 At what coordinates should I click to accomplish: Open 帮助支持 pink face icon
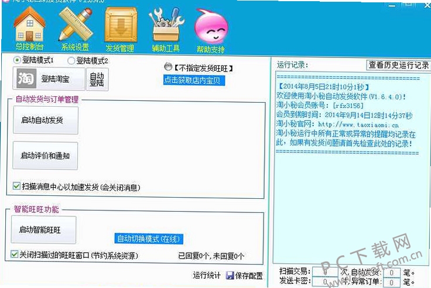click(211, 27)
